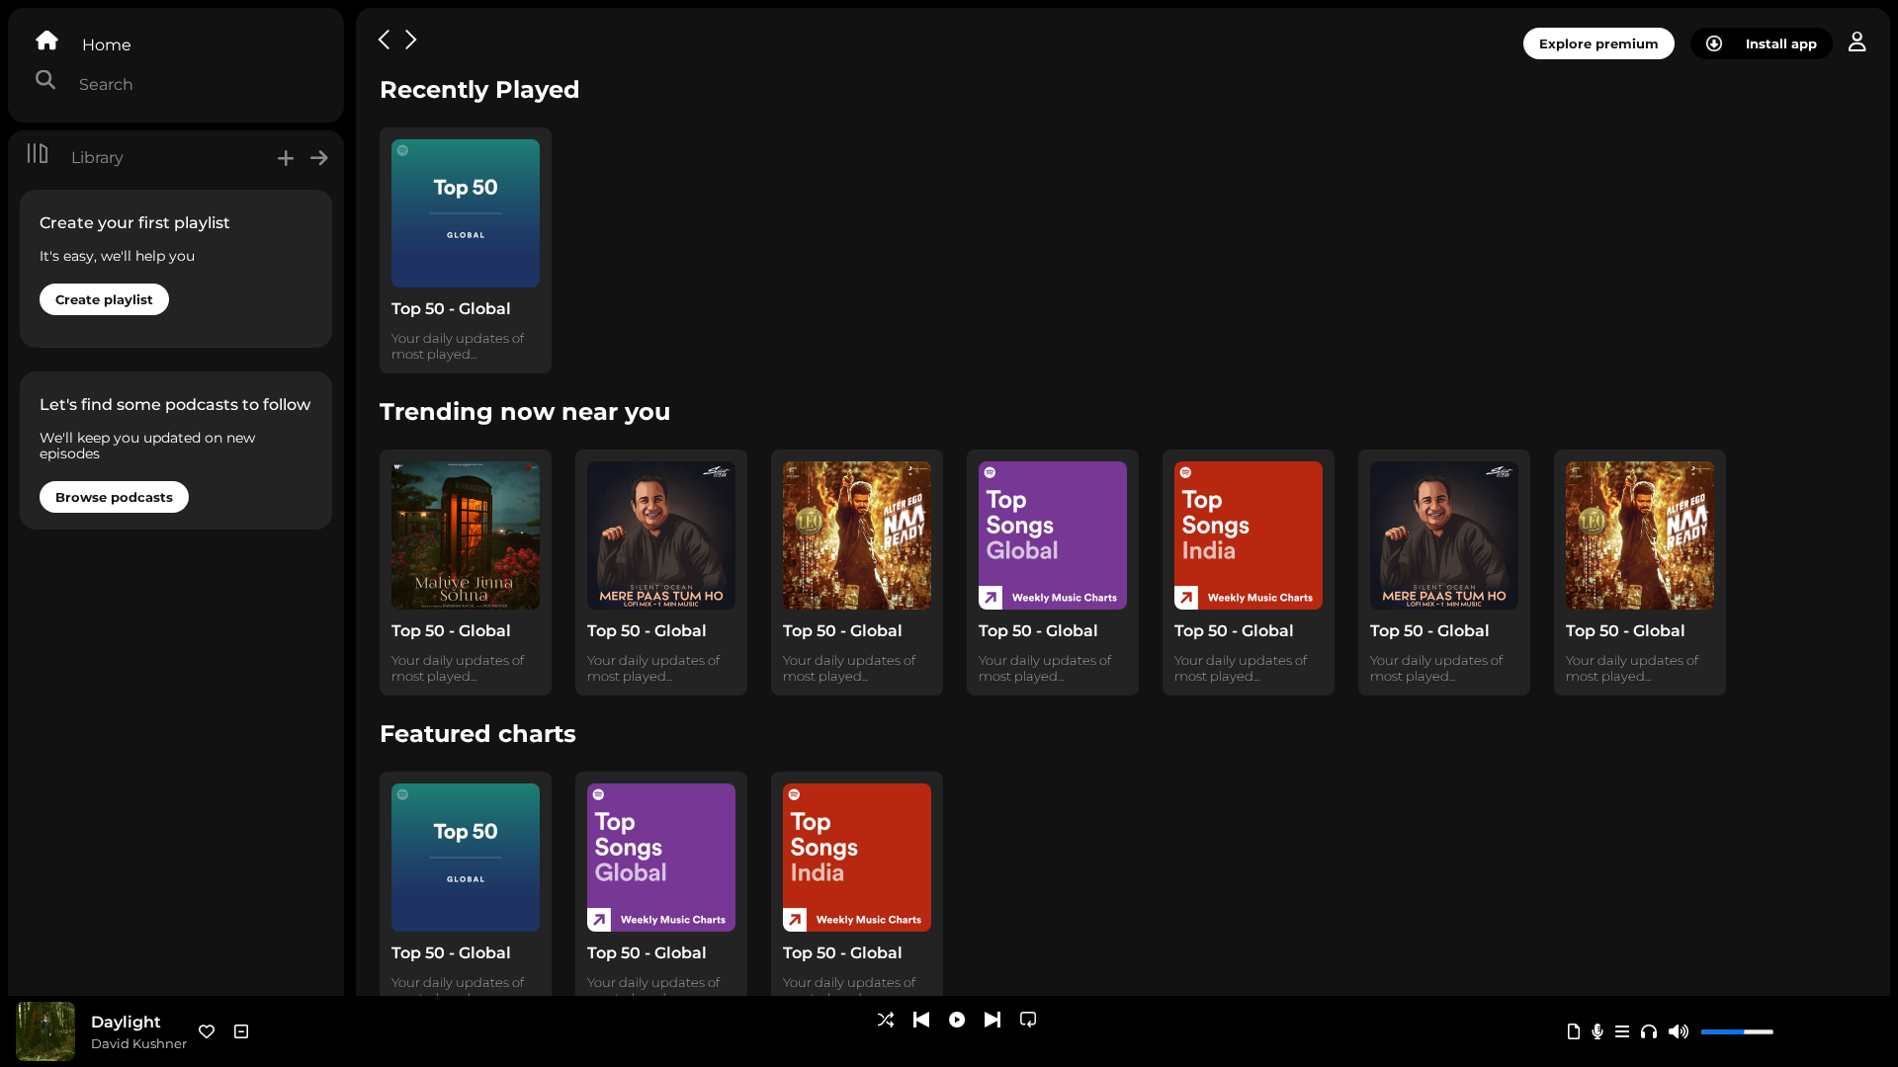Open the Top Songs India trending card
This screenshot has width=1898, height=1067.
click(x=1249, y=572)
